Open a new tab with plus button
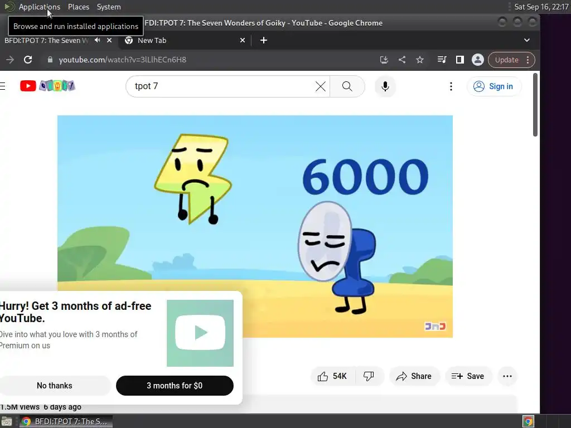 click(264, 40)
